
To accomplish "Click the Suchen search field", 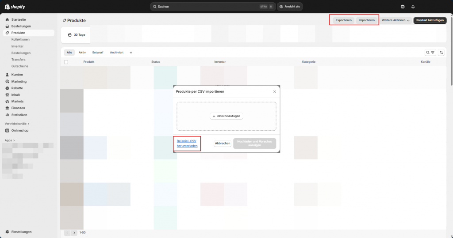I will 213,7.
